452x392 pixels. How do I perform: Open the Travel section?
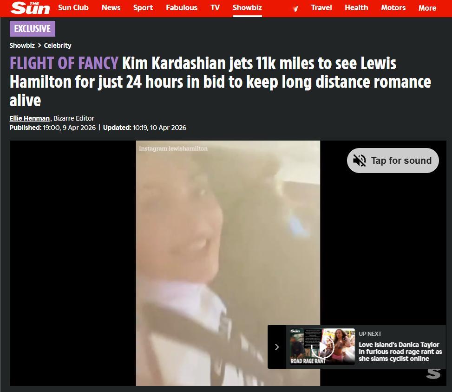(x=321, y=7)
